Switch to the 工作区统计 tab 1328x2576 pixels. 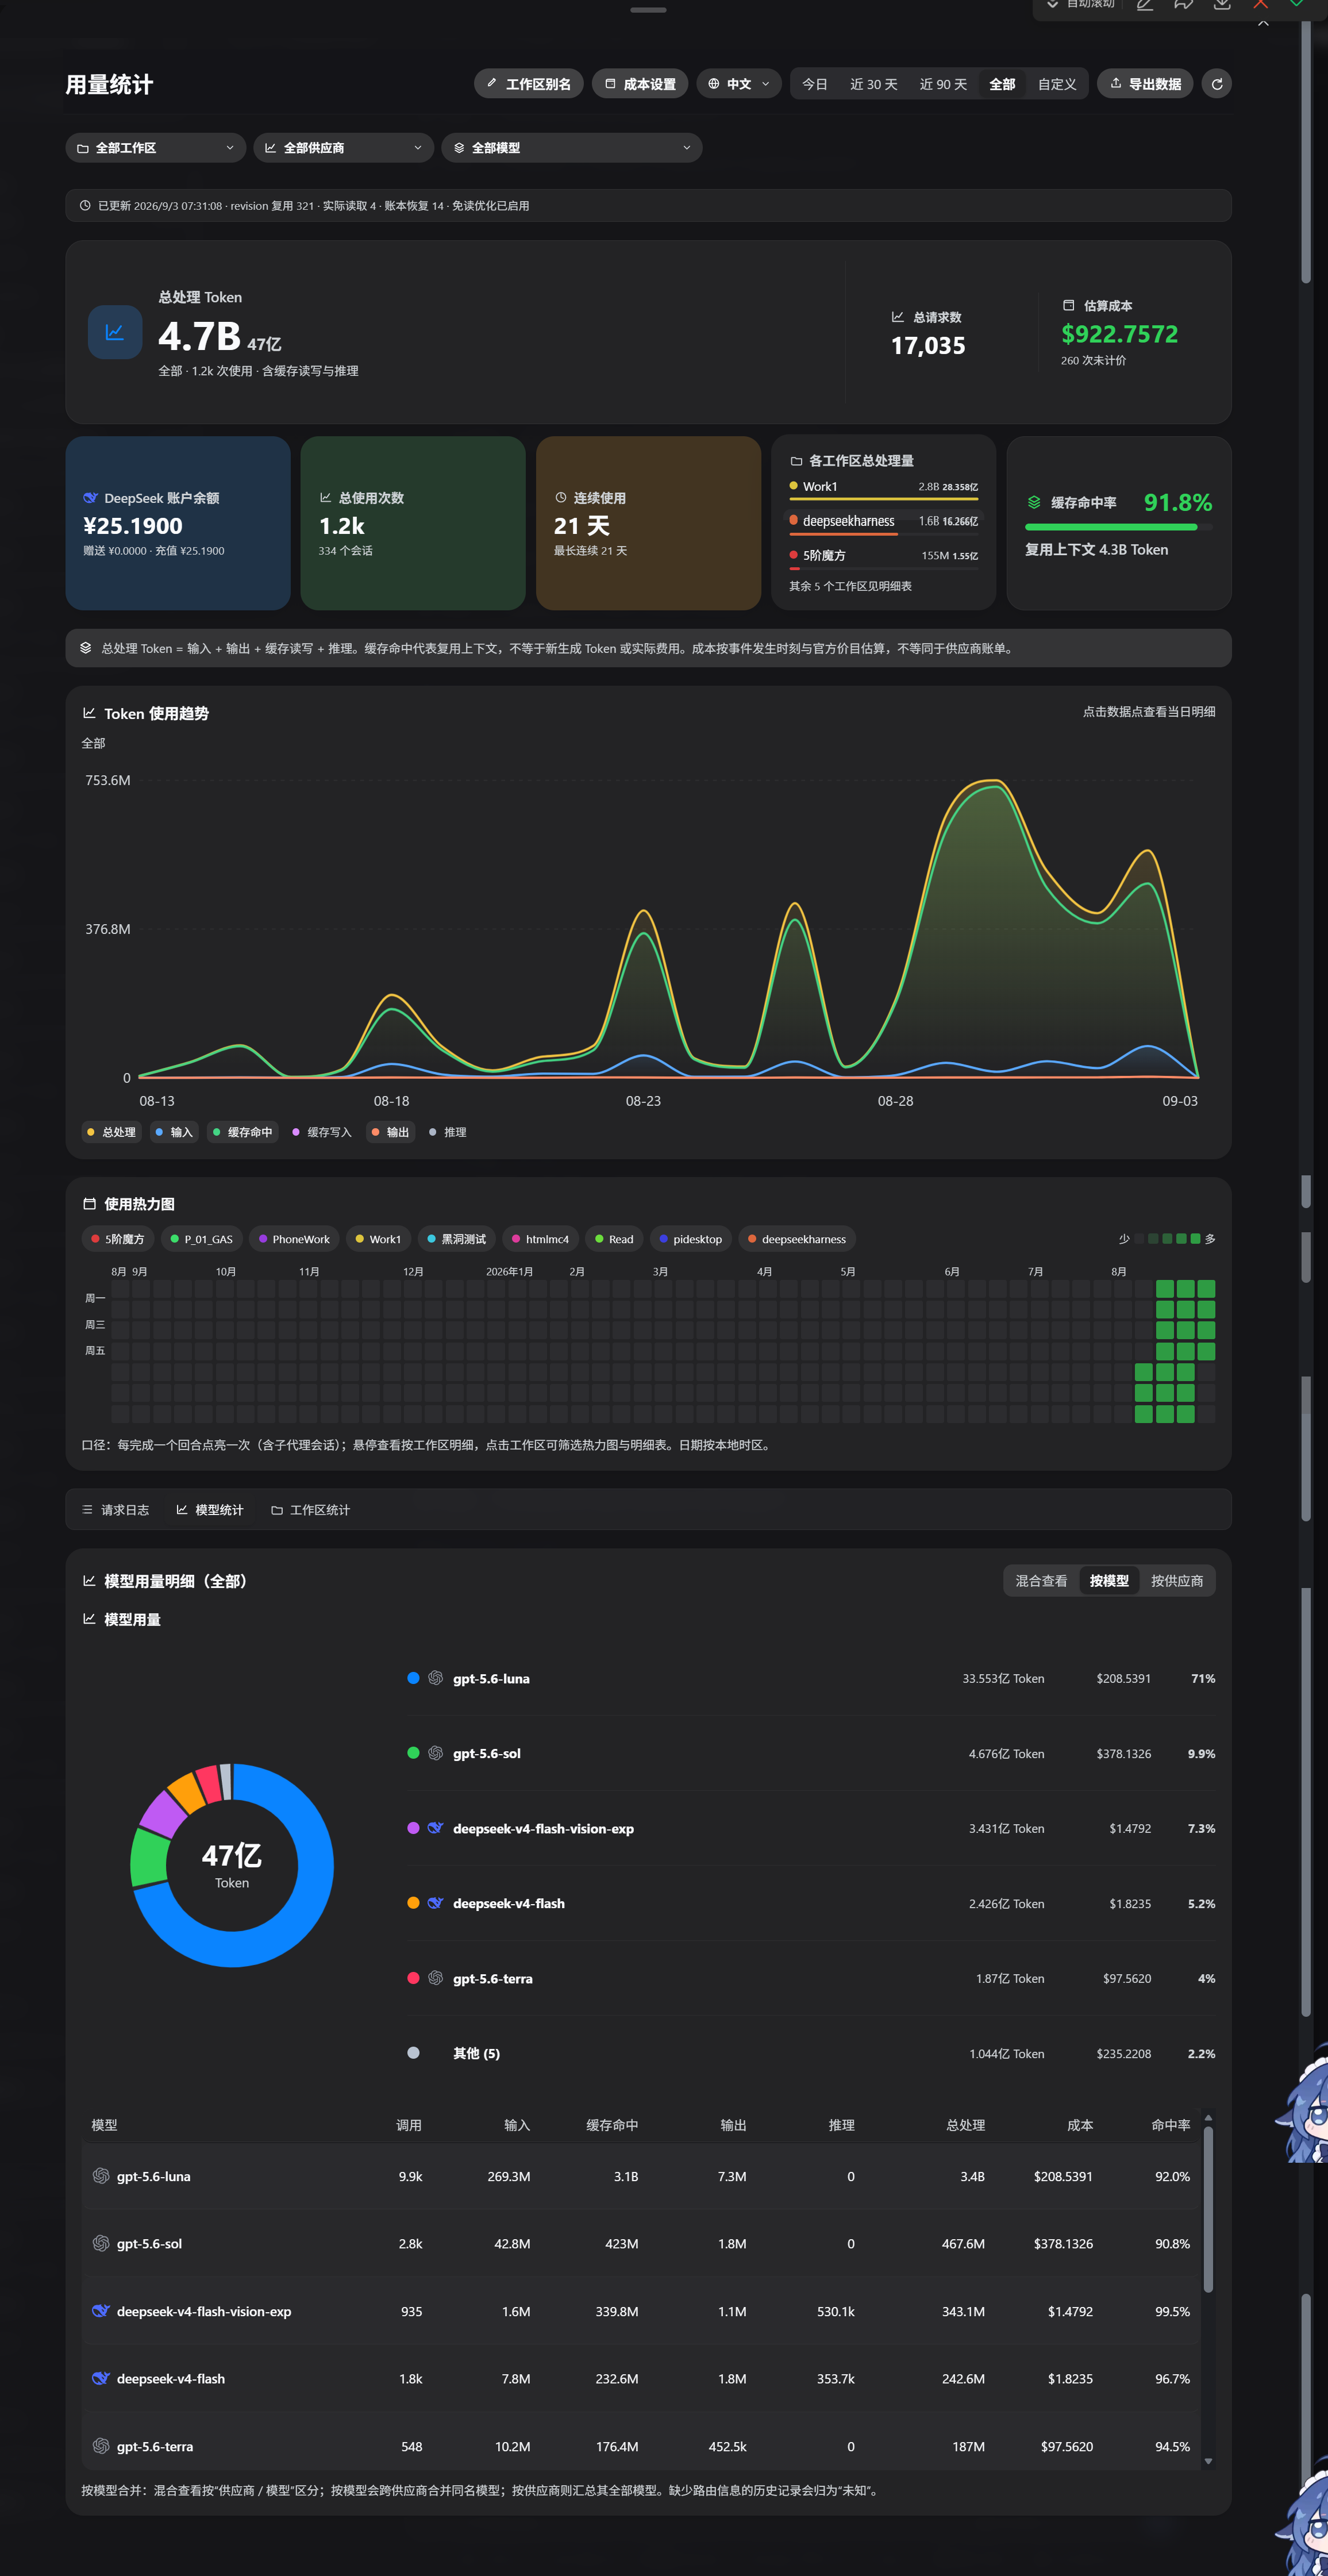[310, 1510]
